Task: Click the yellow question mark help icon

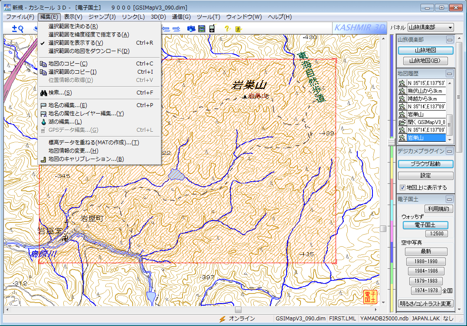Action: click(227, 29)
